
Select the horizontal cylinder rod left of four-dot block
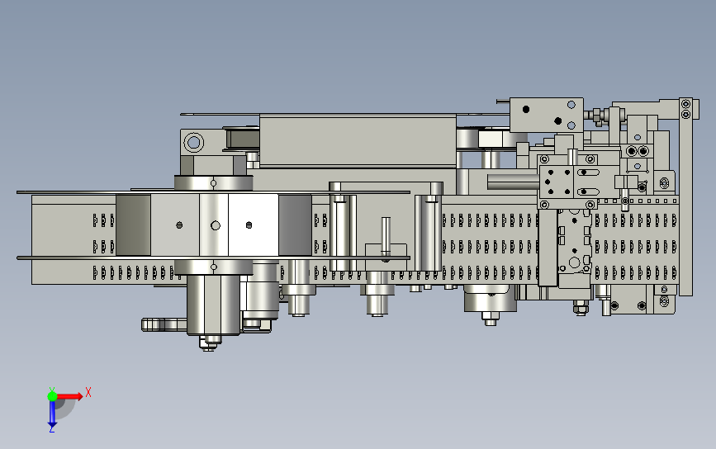click(x=513, y=182)
